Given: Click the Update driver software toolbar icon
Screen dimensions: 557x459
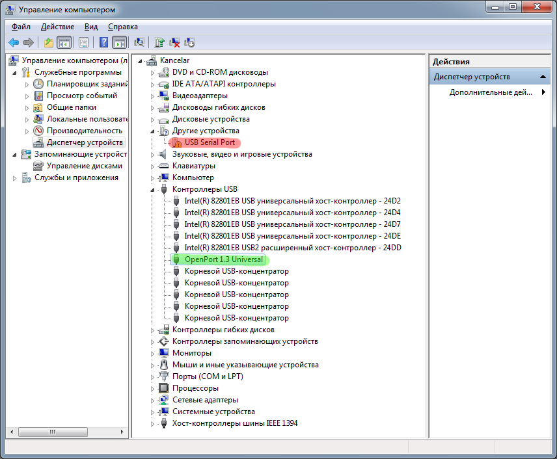Looking at the screenshot, I should pos(159,43).
